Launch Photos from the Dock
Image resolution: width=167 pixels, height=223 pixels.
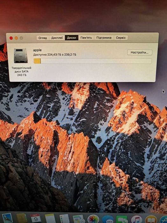coord(93,219)
